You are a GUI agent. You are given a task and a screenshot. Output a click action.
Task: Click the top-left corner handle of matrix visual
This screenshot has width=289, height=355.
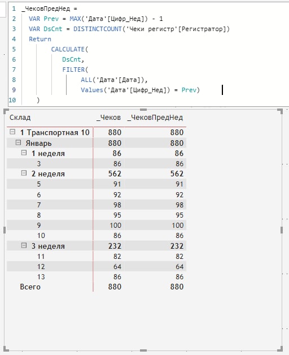click(x=6, y=111)
